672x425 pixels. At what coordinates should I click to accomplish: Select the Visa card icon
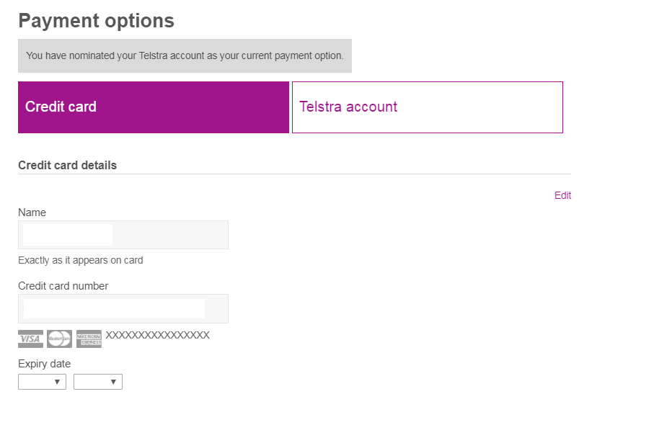click(x=30, y=338)
